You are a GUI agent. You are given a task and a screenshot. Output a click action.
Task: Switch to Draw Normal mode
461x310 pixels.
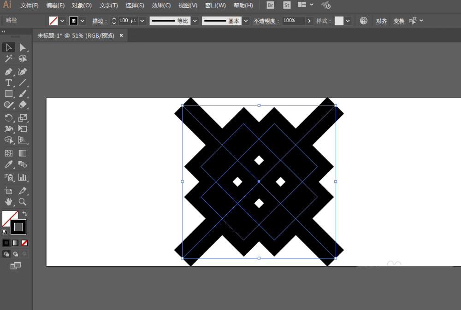click(6, 254)
